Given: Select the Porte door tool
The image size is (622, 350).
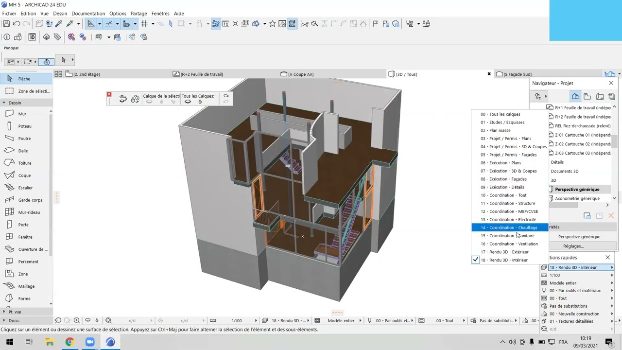Looking at the screenshot, I should (x=24, y=225).
